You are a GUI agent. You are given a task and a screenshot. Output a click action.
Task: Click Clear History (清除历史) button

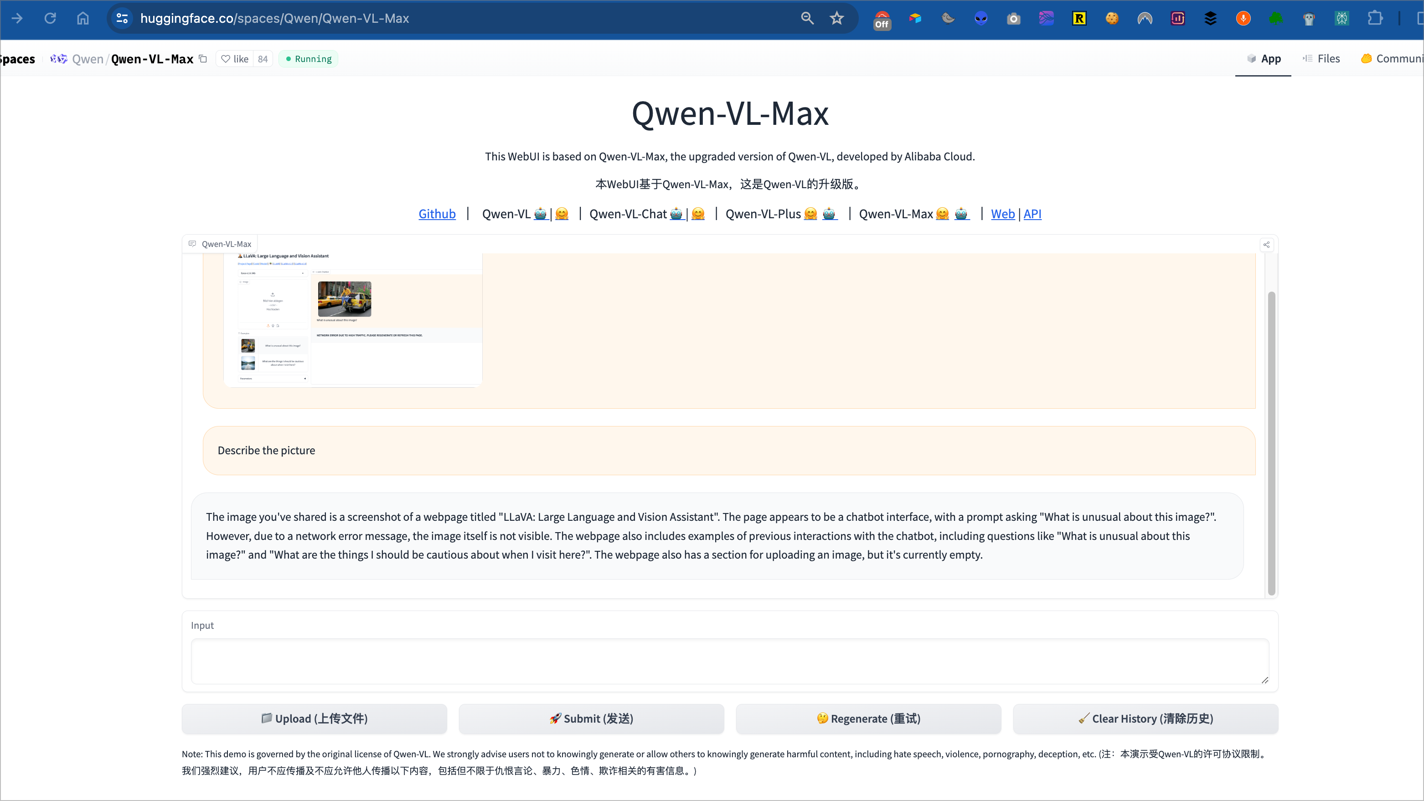[1145, 719]
